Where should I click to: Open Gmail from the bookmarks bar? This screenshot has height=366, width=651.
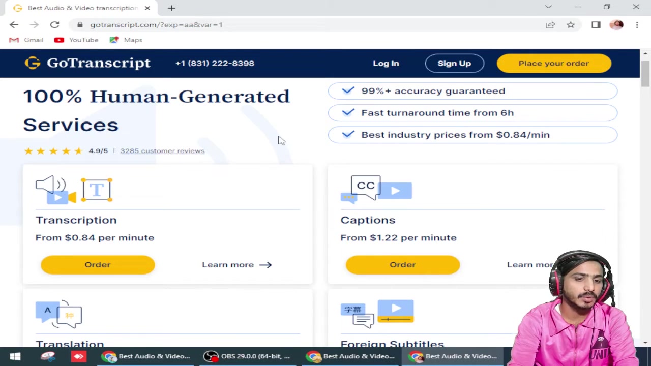[27, 40]
